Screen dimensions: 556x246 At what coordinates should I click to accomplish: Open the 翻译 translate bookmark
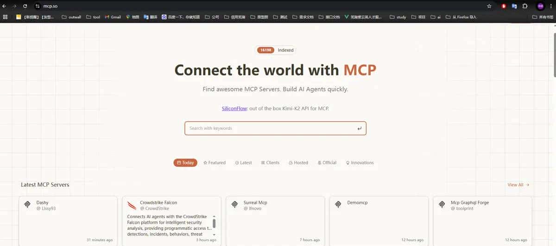(151, 17)
